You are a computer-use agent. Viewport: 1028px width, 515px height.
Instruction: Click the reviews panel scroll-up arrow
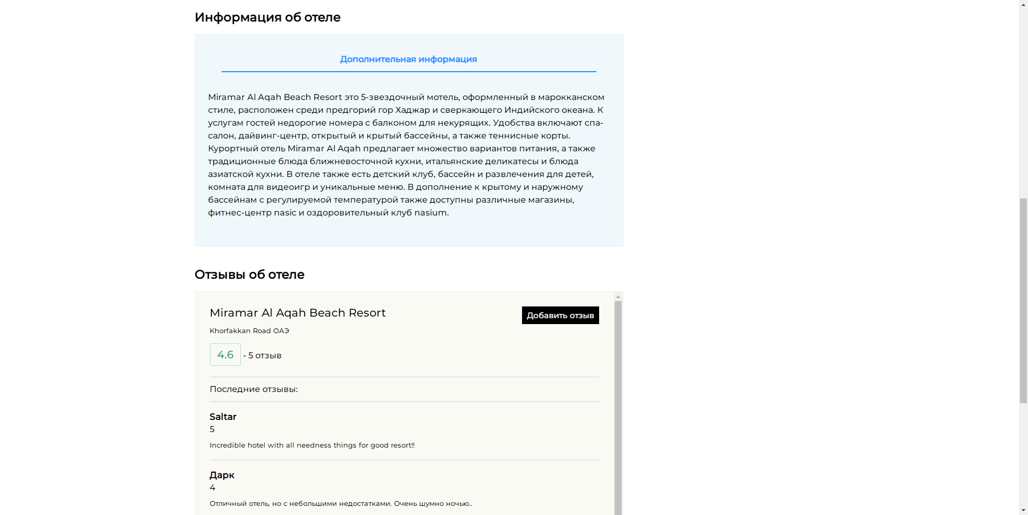[x=618, y=296]
